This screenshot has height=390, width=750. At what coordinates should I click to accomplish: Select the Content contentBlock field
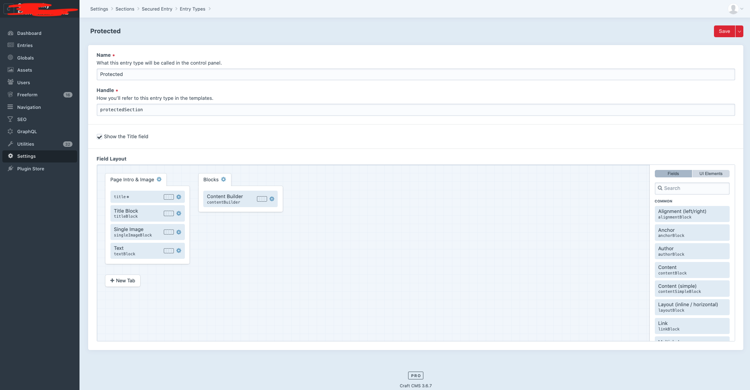tap(692, 270)
